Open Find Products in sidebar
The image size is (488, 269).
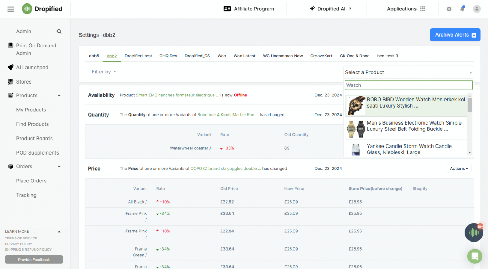click(x=32, y=124)
